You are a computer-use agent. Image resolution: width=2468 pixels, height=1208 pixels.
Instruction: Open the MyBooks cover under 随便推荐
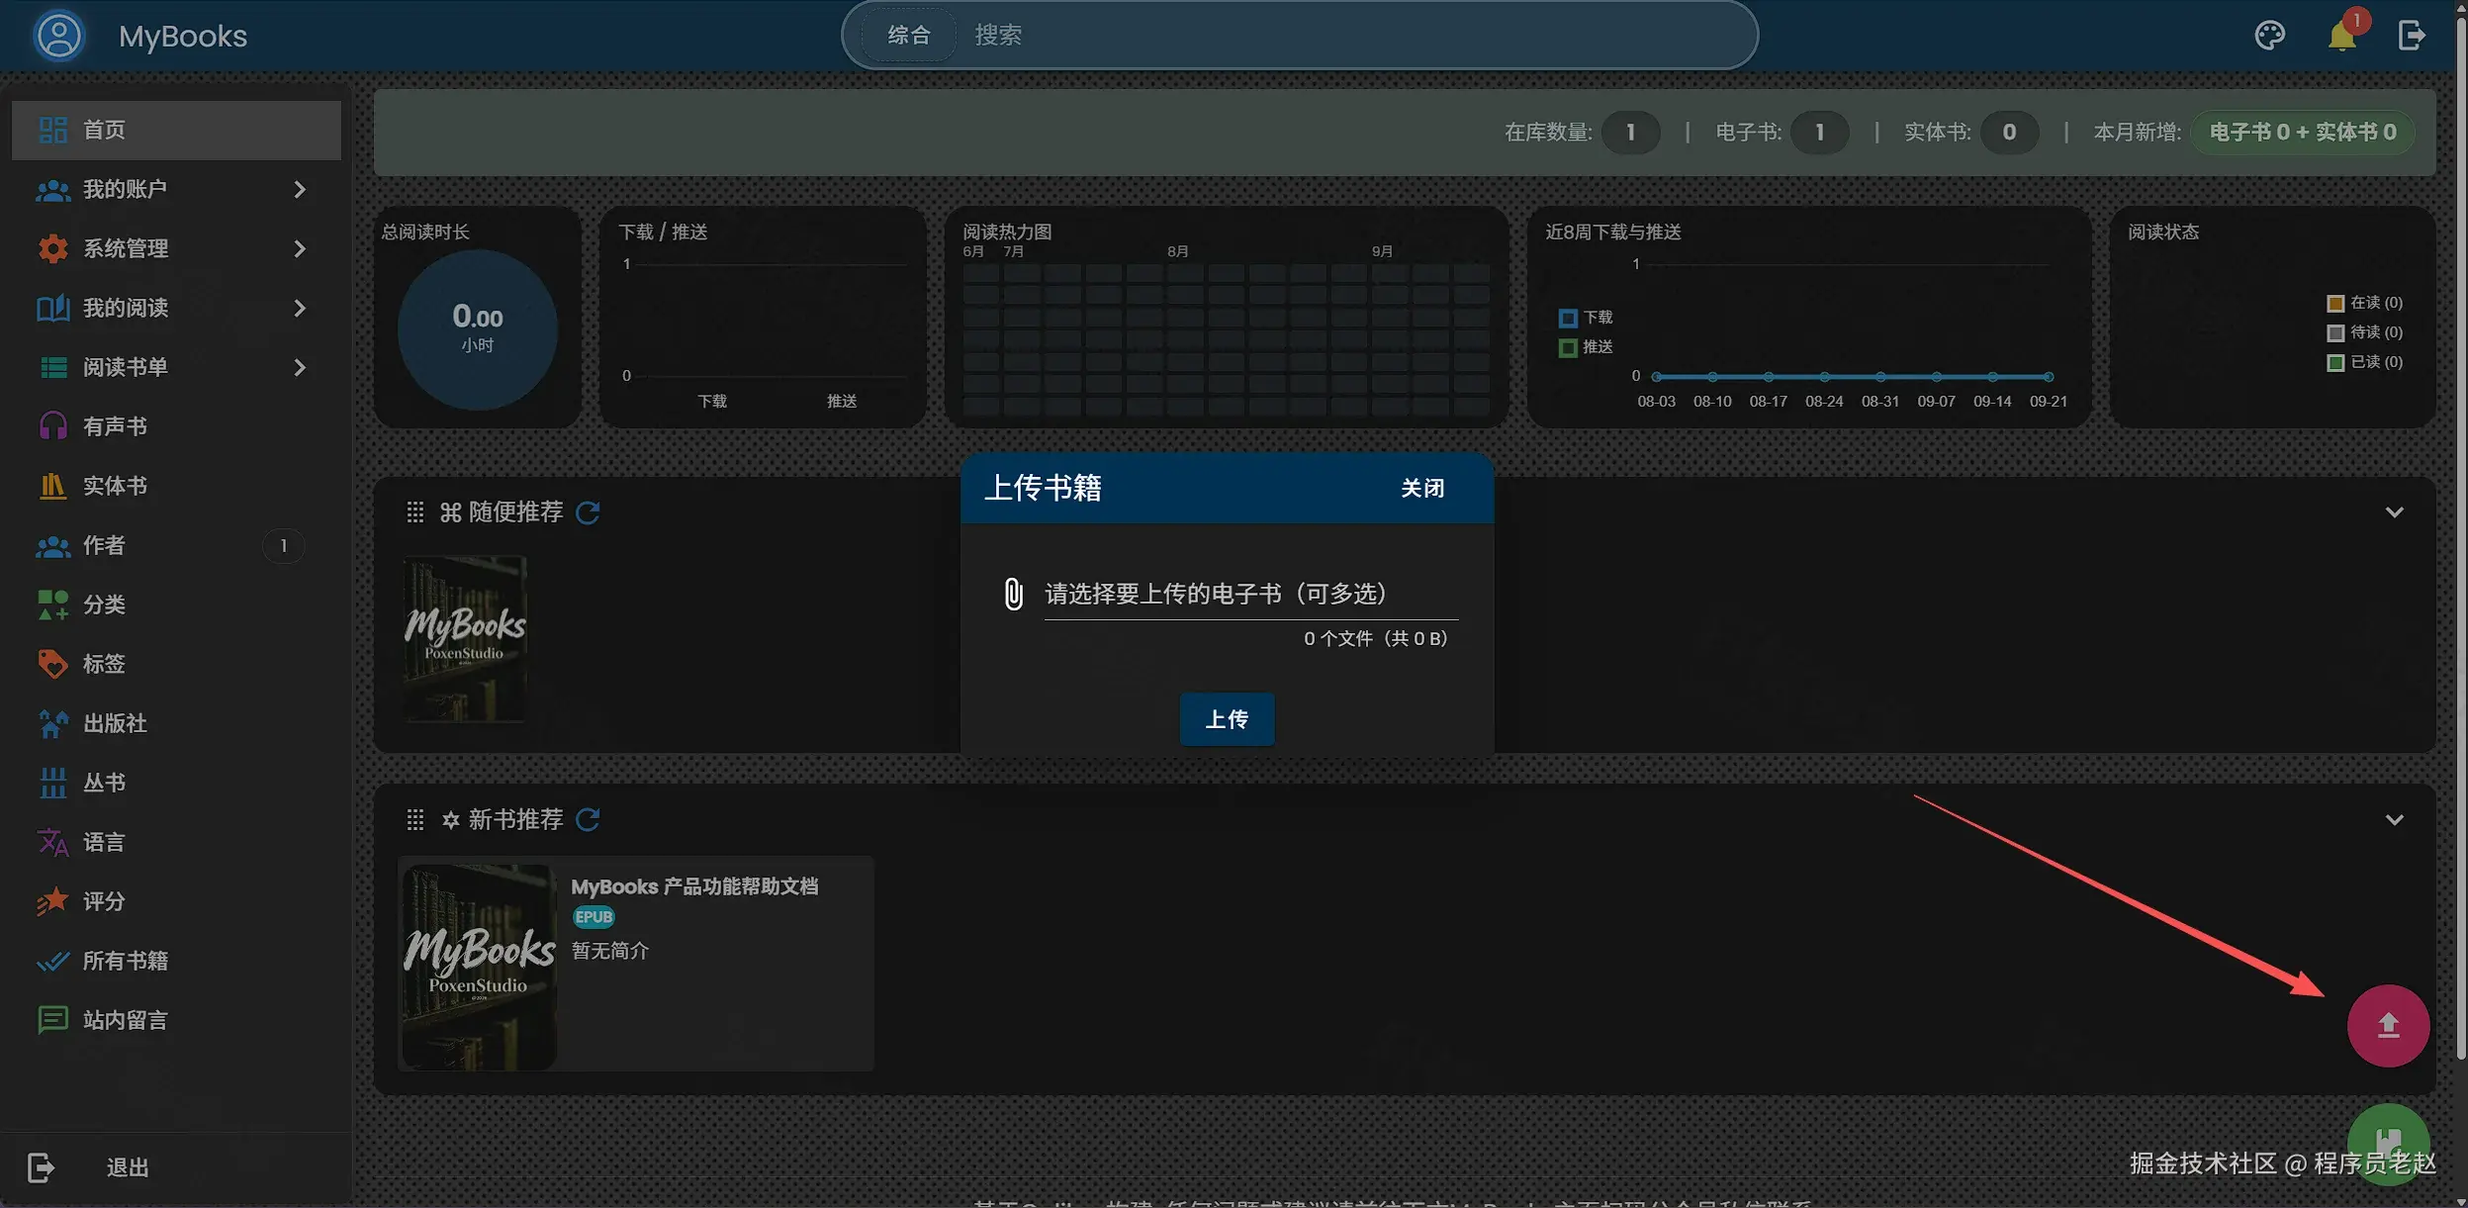tap(465, 639)
